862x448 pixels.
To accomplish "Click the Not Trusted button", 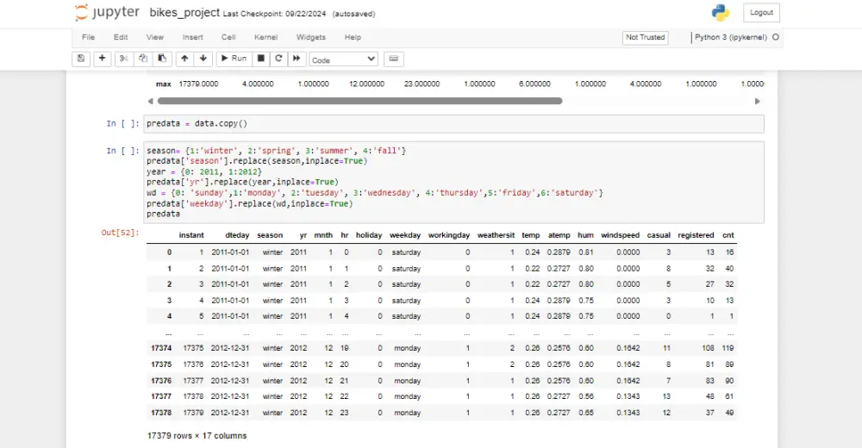I will pyautogui.click(x=646, y=37).
